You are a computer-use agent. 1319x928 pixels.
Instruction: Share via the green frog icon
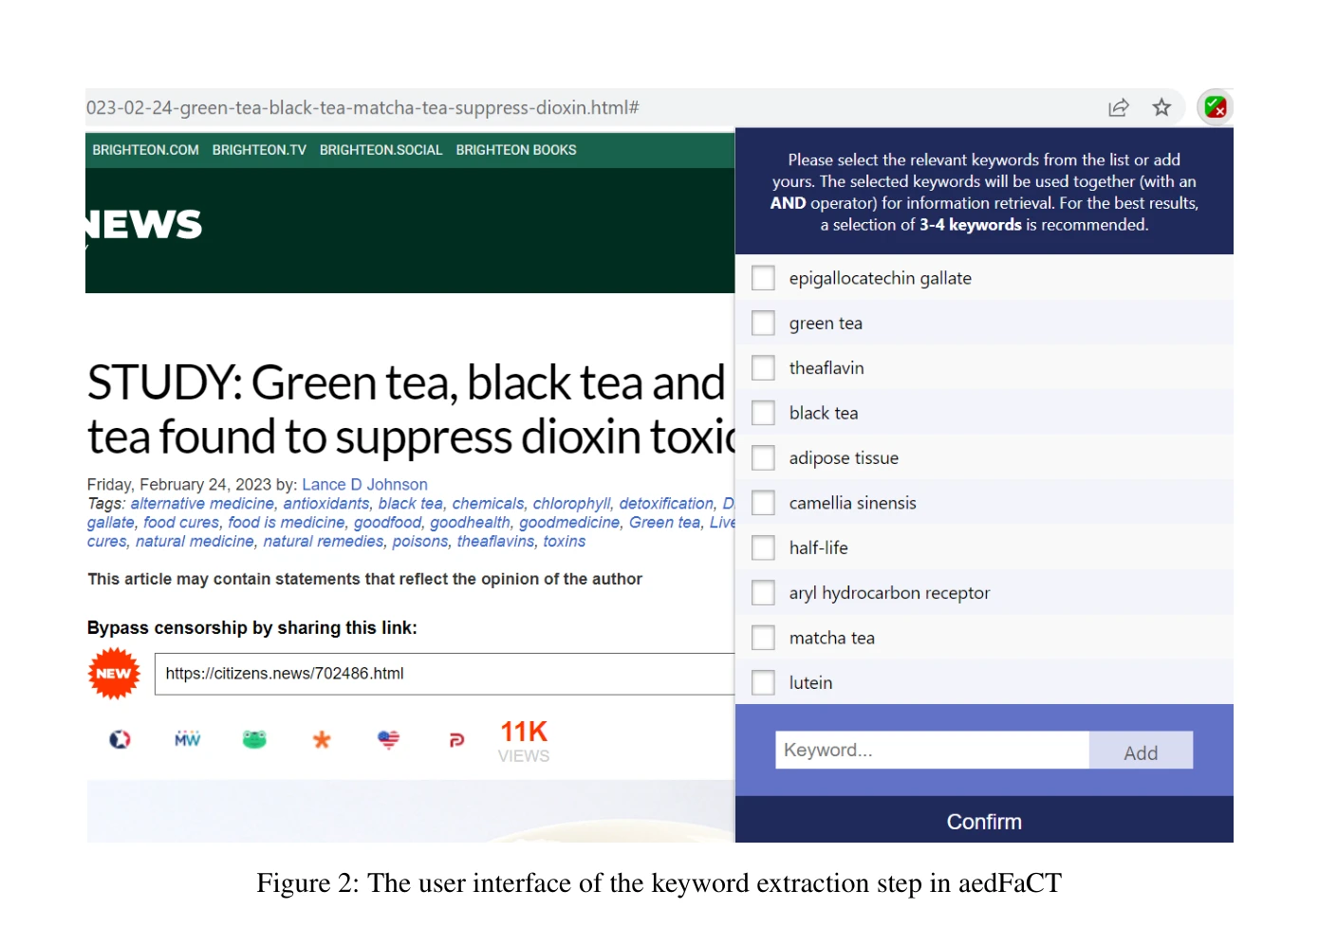pos(254,739)
